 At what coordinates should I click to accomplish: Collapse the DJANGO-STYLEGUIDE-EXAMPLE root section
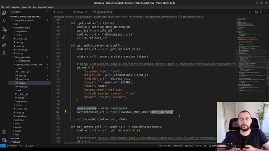click(26, 17)
